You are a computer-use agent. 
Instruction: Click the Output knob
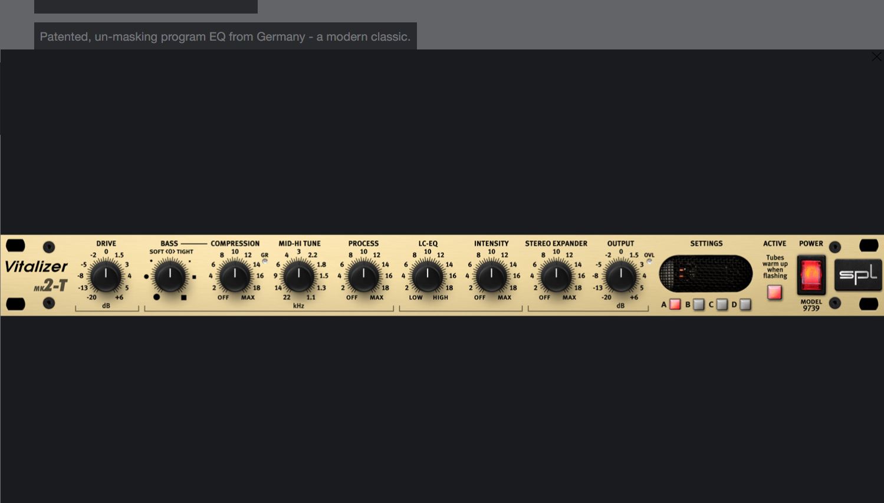click(x=621, y=276)
